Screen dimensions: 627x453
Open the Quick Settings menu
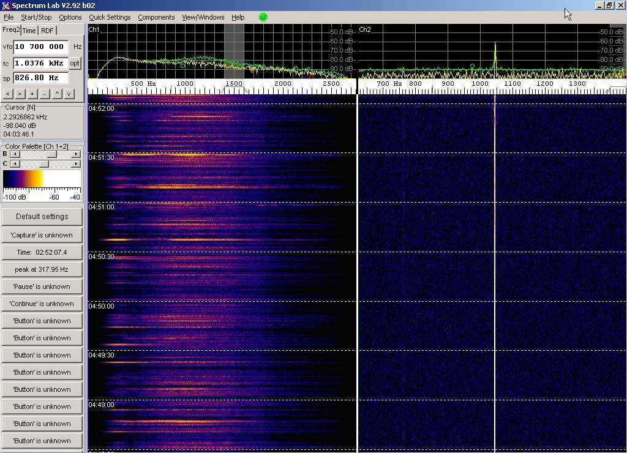pyautogui.click(x=110, y=17)
